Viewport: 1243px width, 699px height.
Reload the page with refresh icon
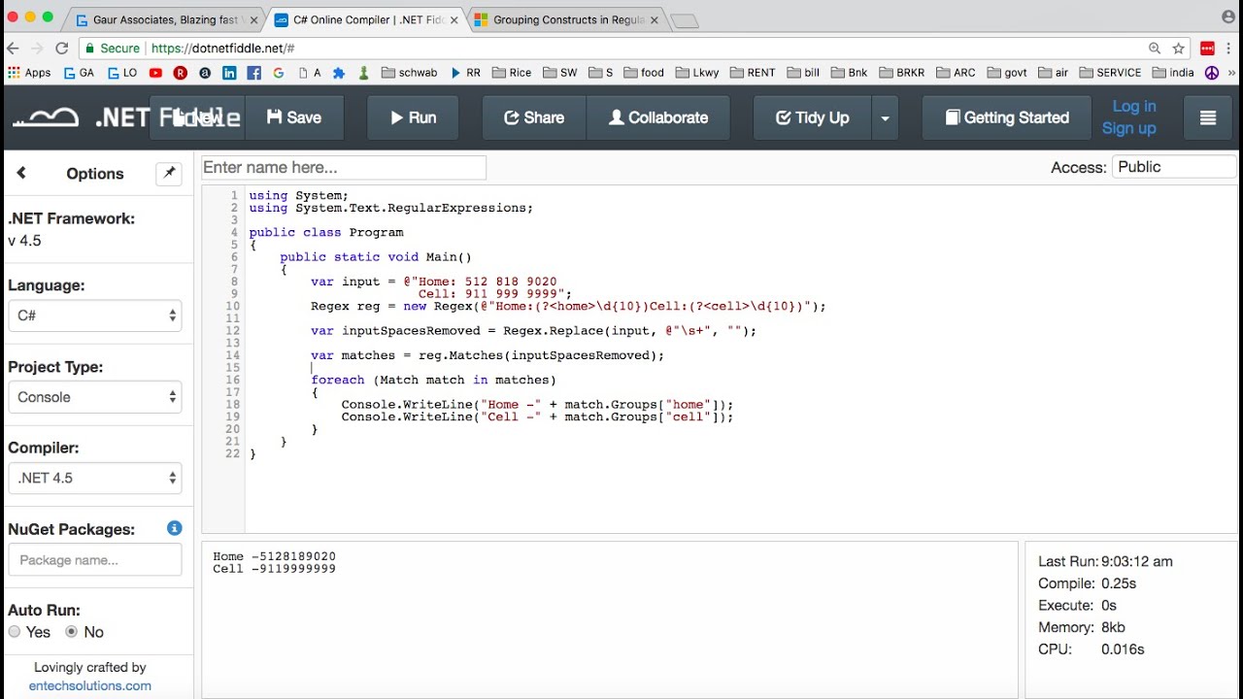click(62, 48)
